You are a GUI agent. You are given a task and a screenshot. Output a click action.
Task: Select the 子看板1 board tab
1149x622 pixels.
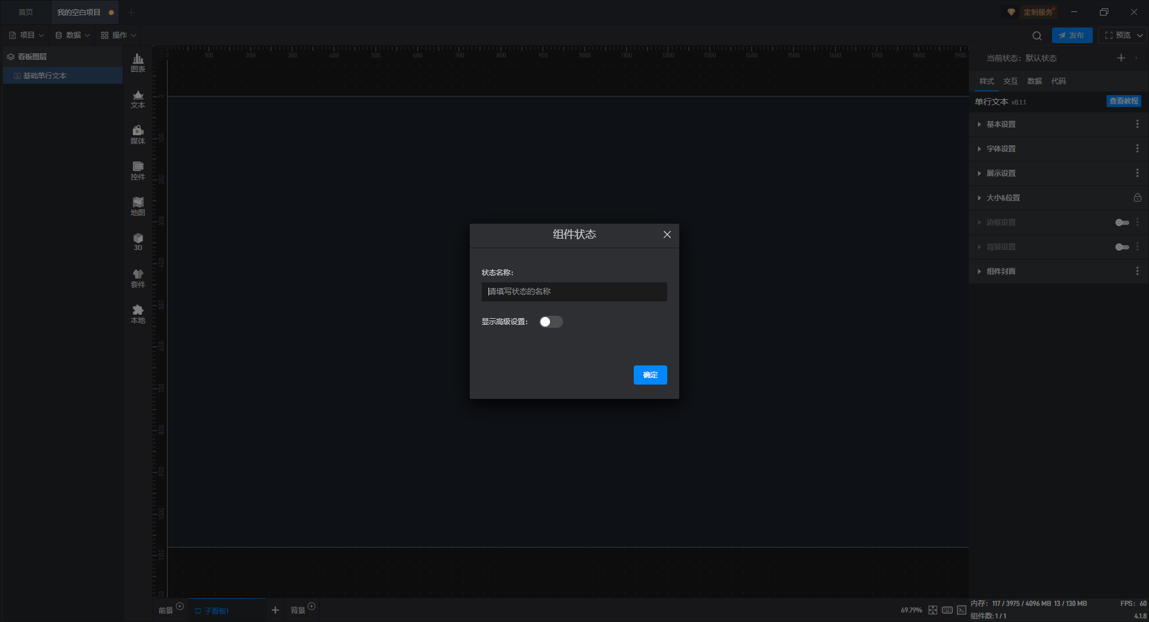point(227,611)
